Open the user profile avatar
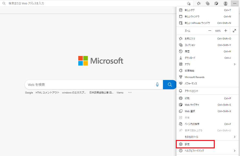Screen dimensions: 240x156 pyautogui.click(x=225, y=3)
